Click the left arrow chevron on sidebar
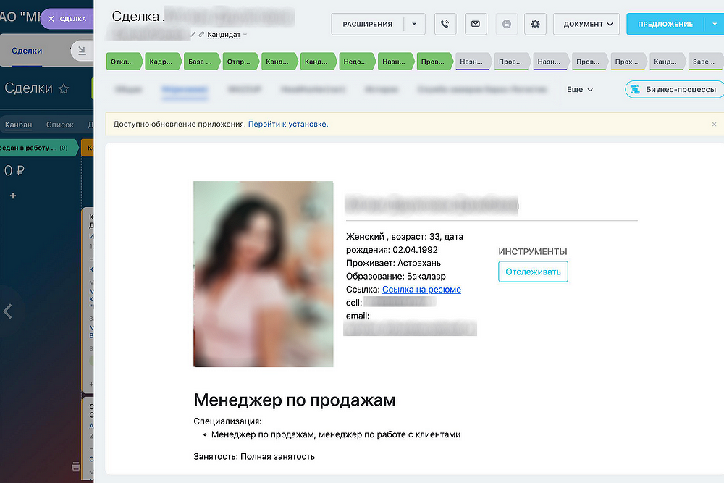This screenshot has width=724, height=483. click(8, 311)
